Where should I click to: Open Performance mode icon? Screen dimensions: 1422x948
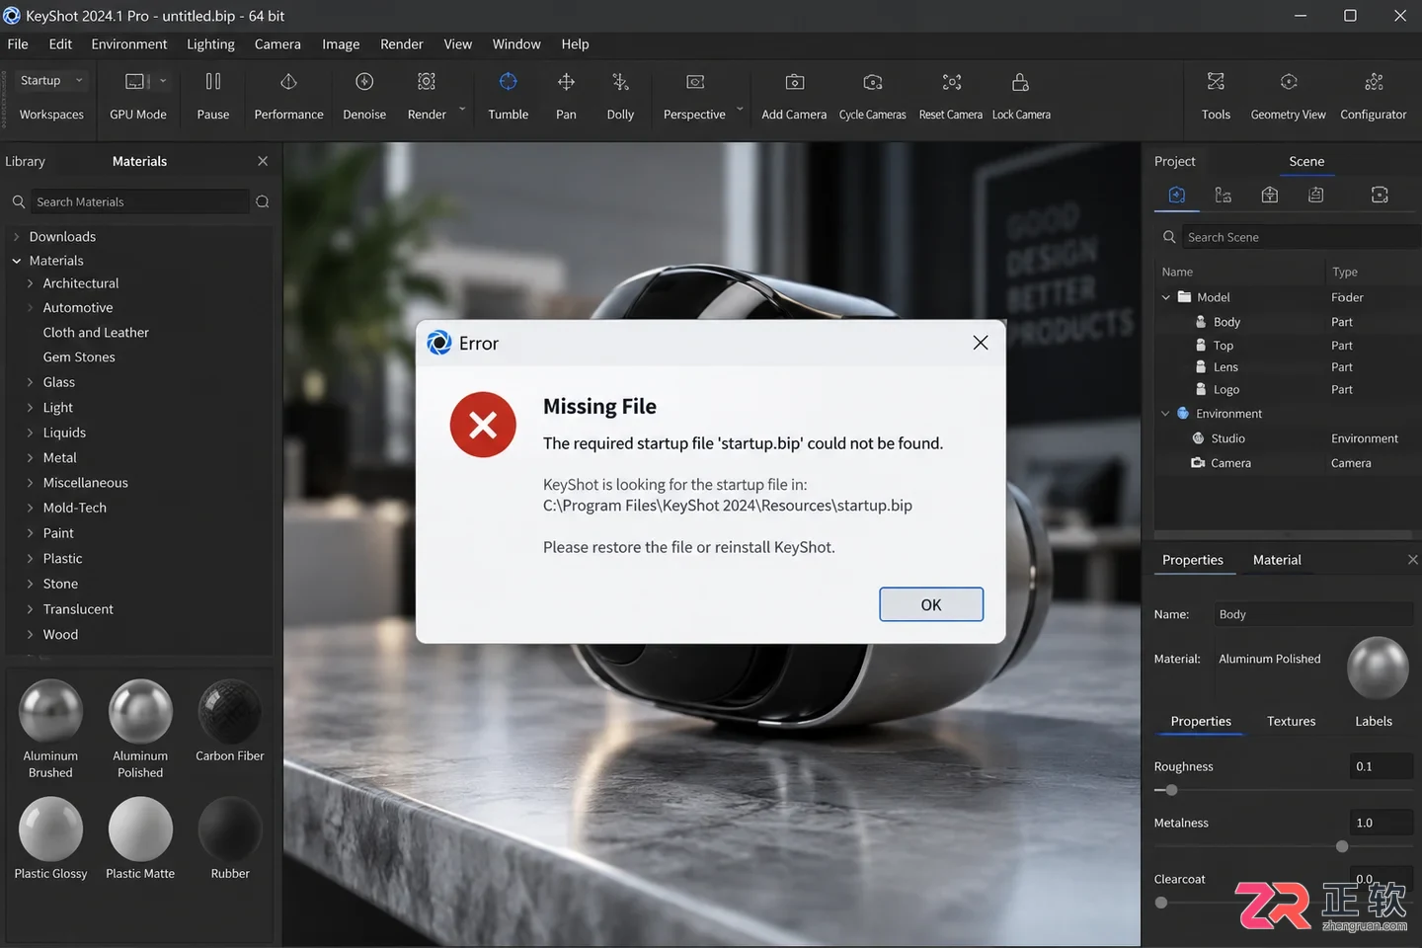(288, 81)
